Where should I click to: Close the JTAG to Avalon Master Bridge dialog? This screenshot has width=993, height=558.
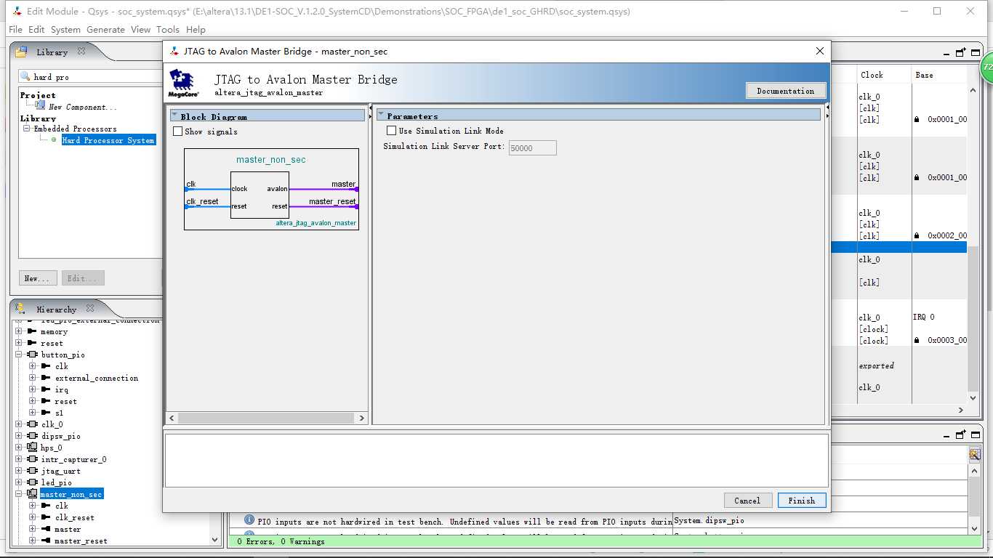pos(820,51)
